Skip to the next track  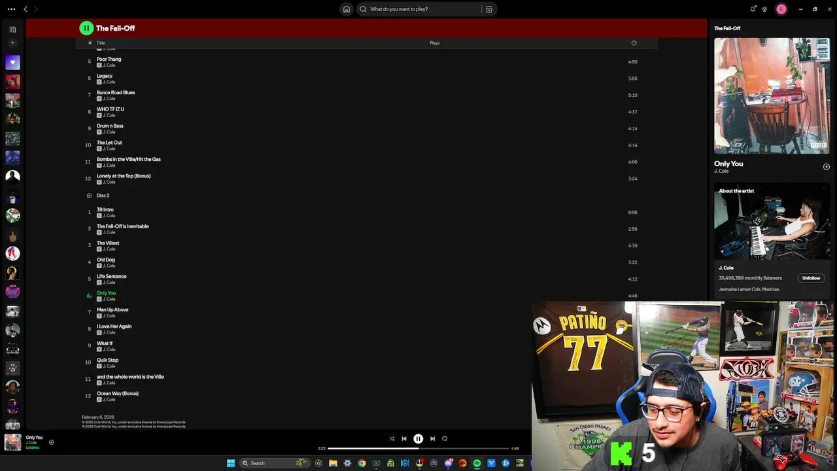coord(432,439)
